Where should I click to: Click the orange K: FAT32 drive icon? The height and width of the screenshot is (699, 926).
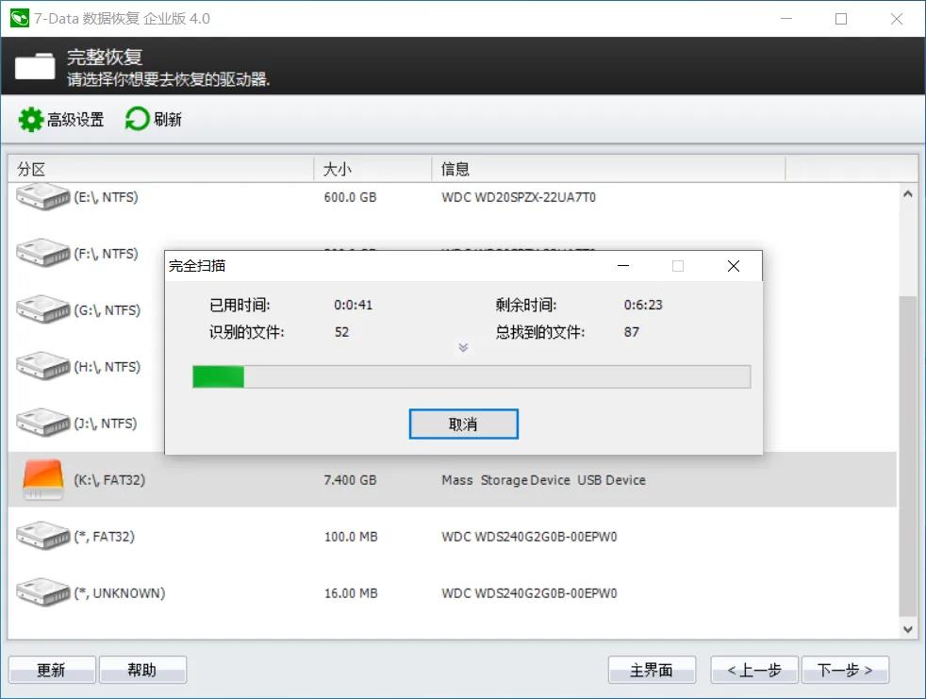pos(43,479)
